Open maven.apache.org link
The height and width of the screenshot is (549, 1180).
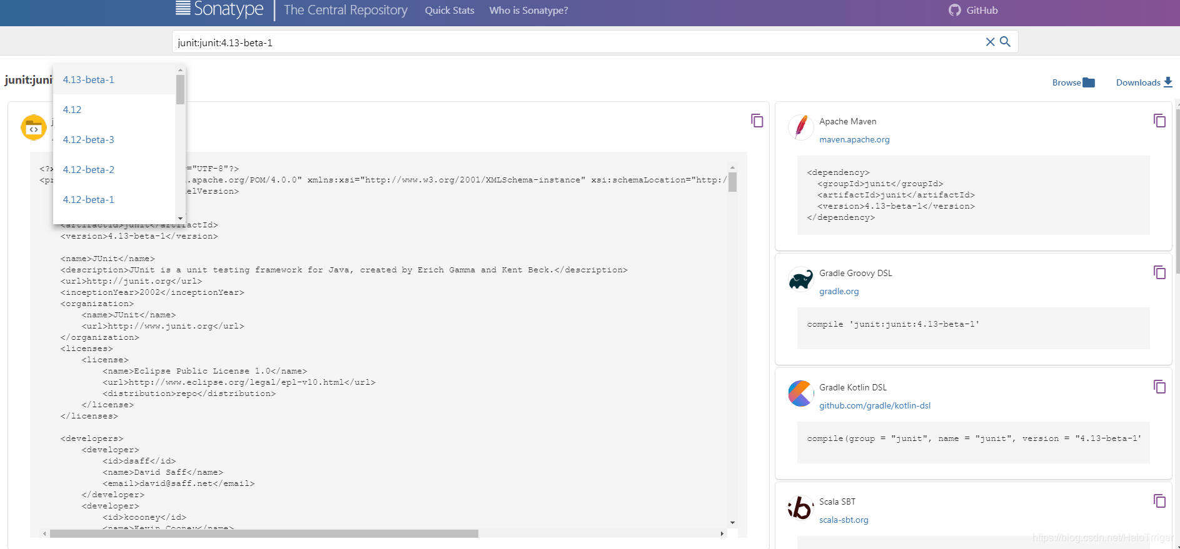(854, 140)
